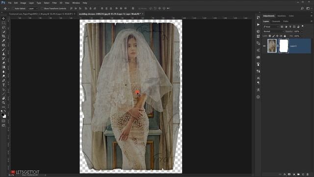Toggle filter for adjustment layers
The image size is (314, 177).
(286, 27)
